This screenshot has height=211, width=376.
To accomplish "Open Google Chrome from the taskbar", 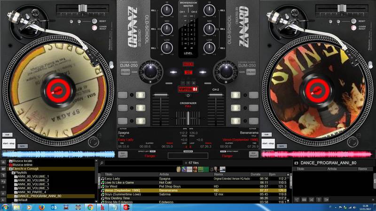I will point(90,207).
